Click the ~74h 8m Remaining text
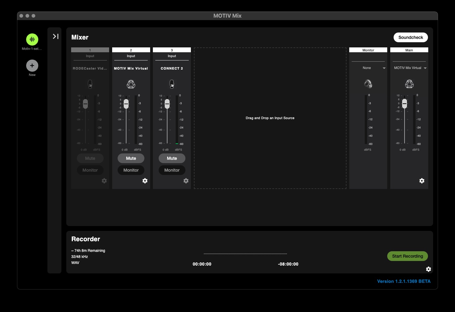This screenshot has width=455, height=312. pos(88,251)
